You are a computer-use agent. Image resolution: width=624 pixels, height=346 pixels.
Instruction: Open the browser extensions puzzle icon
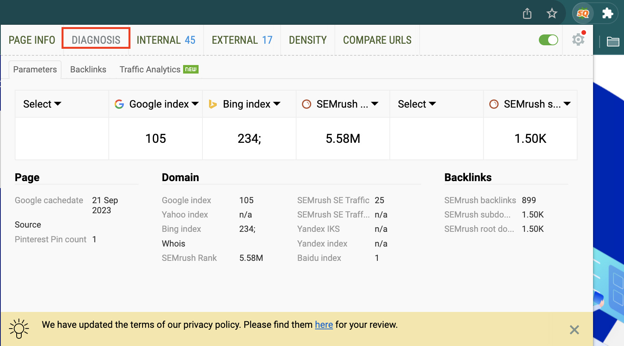tap(607, 14)
